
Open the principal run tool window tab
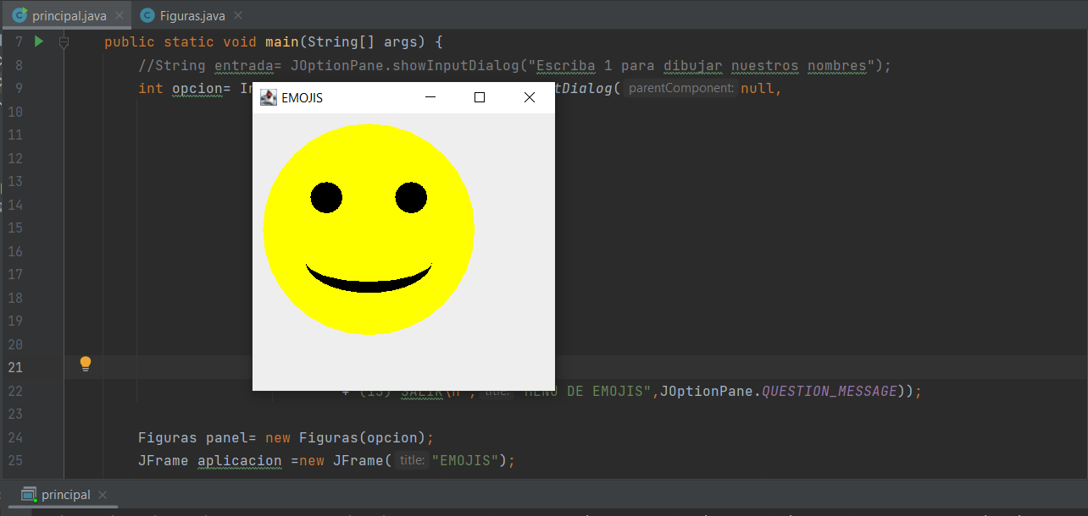[x=65, y=495]
